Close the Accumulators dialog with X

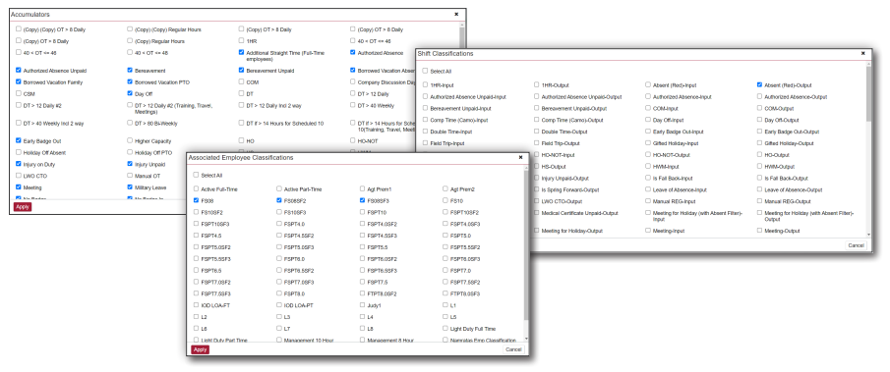456,14
